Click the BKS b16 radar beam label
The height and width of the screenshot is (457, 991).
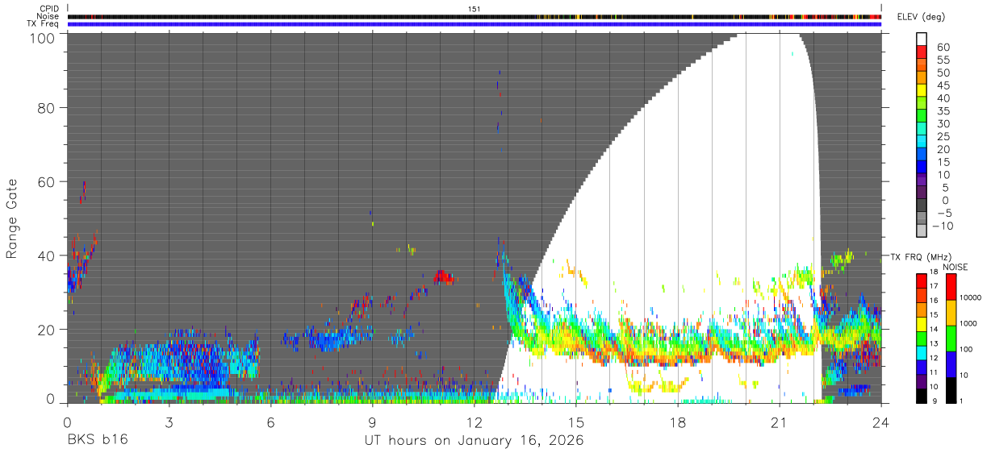pyautogui.click(x=98, y=441)
